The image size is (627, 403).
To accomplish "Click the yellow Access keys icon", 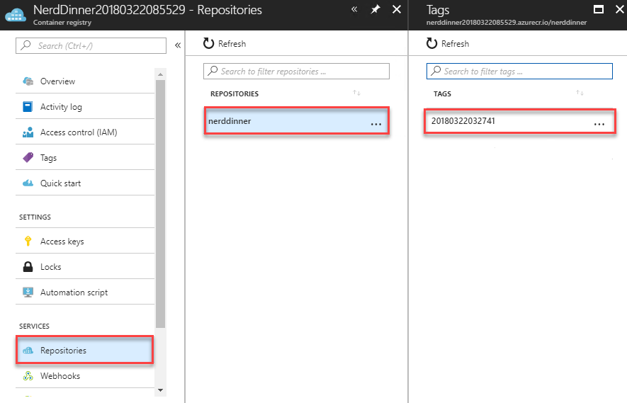I will pyautogui.click(x=28, y=241).
